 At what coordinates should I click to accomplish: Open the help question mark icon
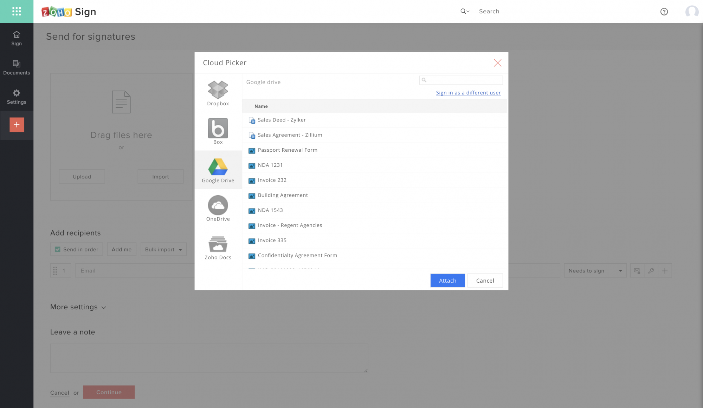(x=664, y=12)
